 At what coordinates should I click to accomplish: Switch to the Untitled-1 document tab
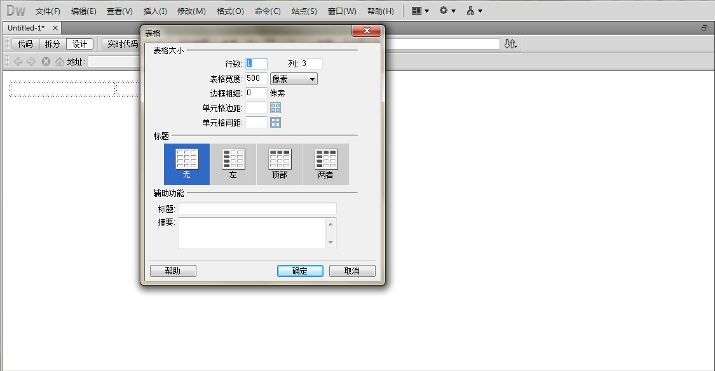click(26, 28)
